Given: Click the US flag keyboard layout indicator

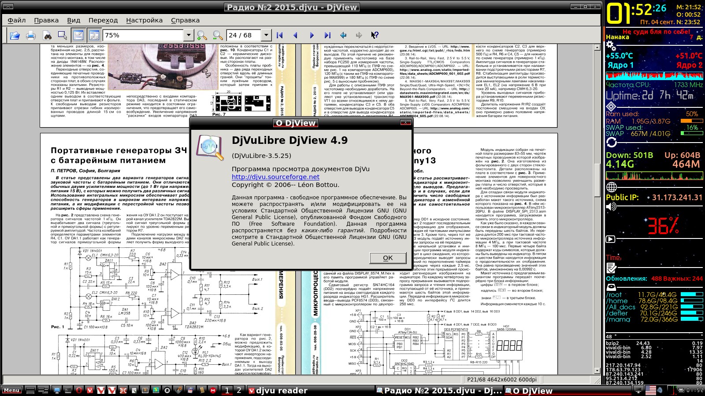Looking at the screenshot, I should click(x=651, y=390).
